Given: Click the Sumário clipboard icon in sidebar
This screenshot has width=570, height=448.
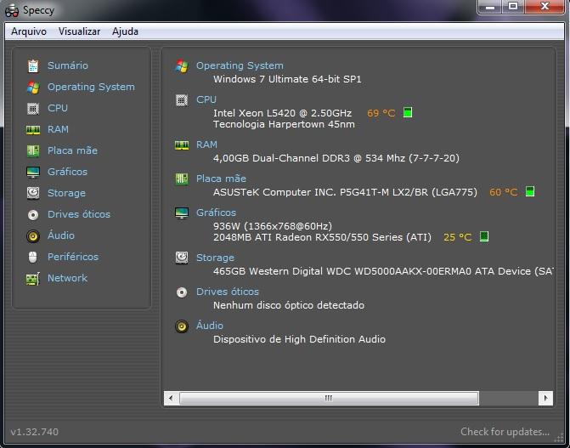Looking at the screenshot, I should [x=33, y=65].
